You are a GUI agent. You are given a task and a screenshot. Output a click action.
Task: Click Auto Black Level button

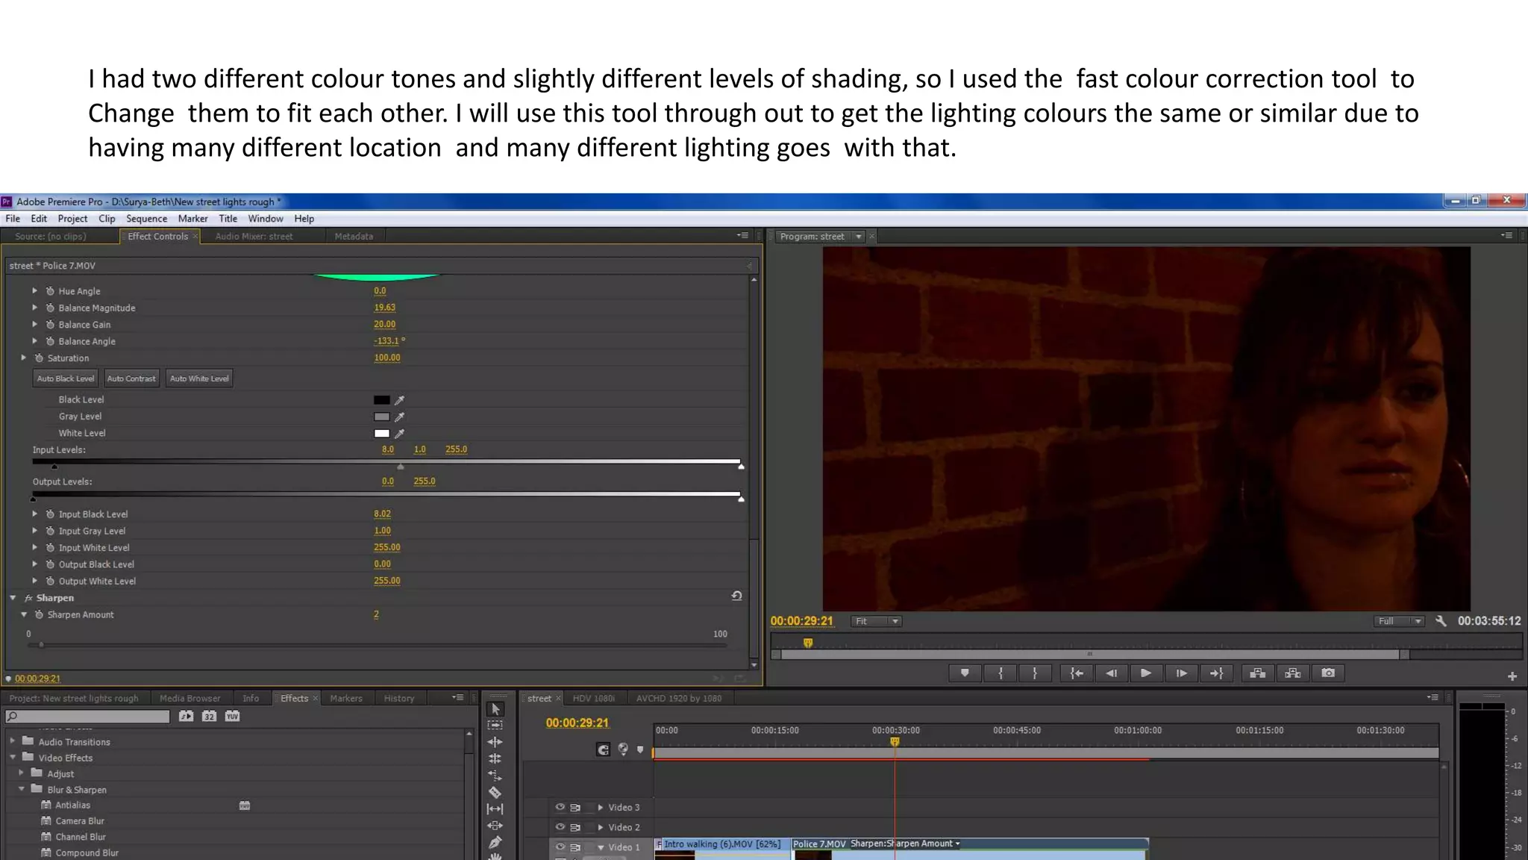point(66,378)
